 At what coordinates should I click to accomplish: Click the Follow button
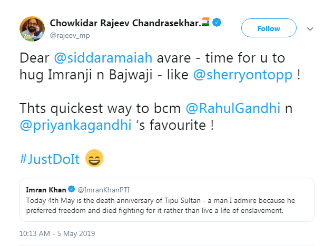(268, 28)
